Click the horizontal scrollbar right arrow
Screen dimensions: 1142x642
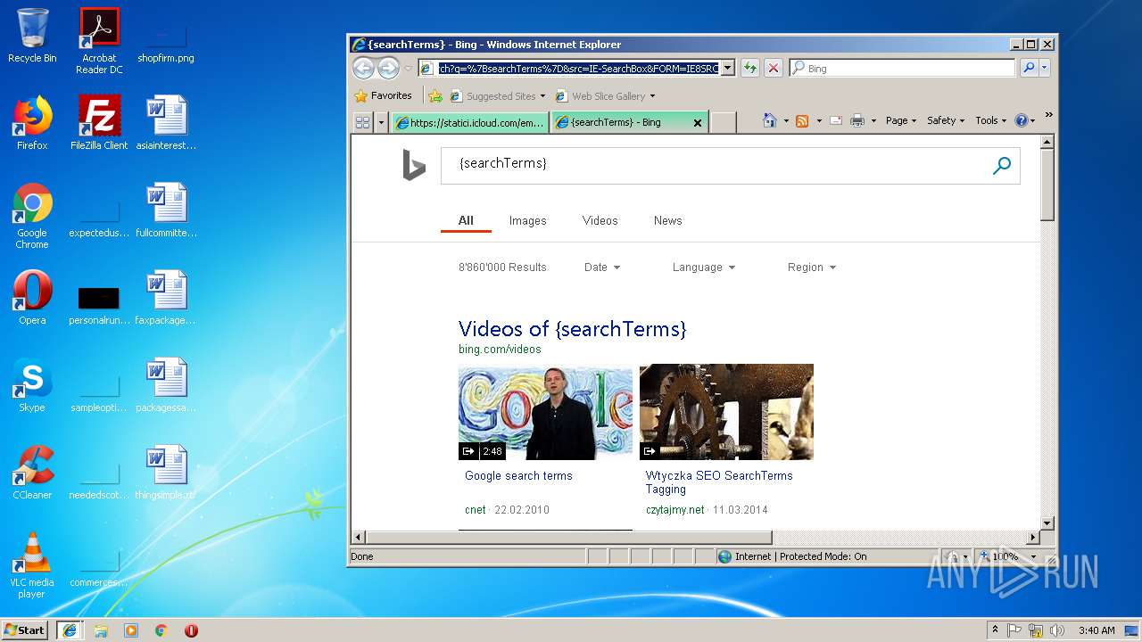point(1033,537)
